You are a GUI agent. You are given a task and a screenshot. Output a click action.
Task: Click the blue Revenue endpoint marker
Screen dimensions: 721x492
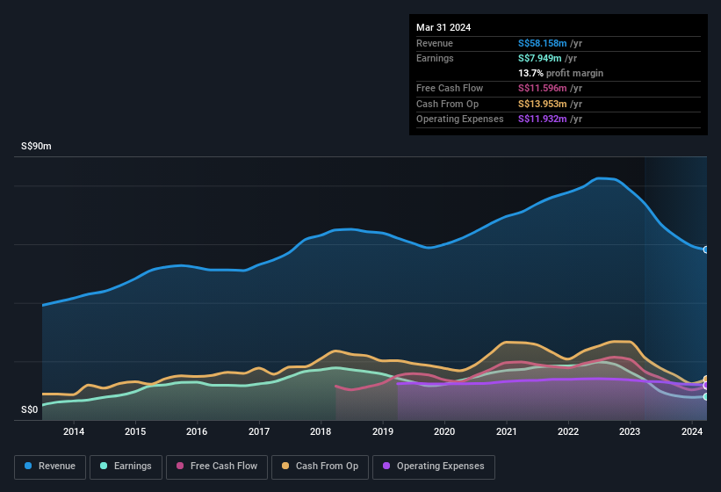click(x=706, y=250)
